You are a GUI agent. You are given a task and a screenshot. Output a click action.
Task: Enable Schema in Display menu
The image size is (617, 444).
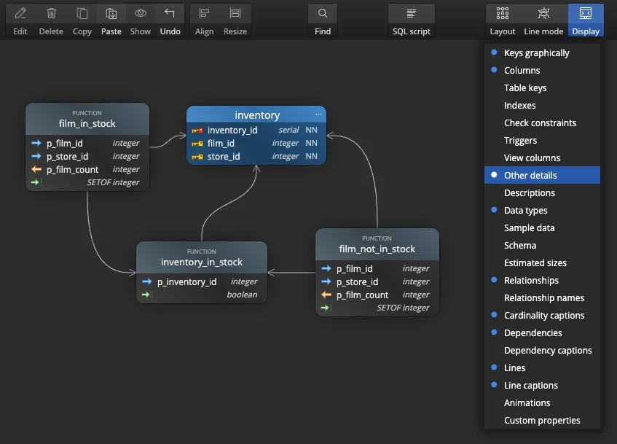click(x=542, y=246)
